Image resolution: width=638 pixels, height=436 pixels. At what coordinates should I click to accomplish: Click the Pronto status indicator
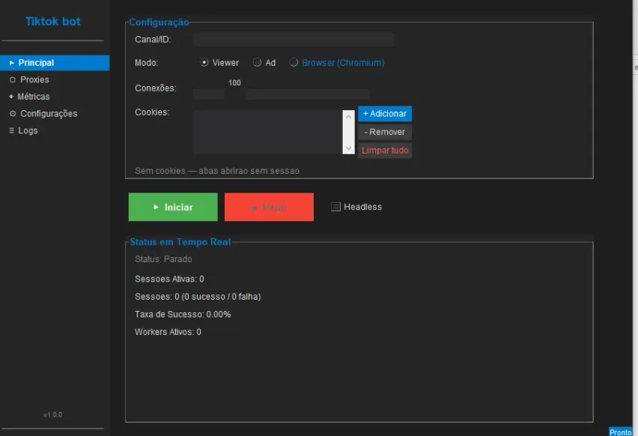(x=621, y=432)
